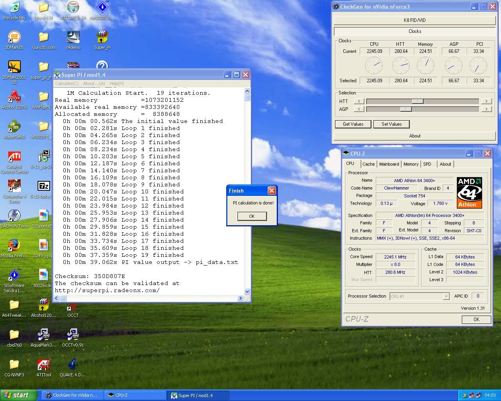
Task: Open the CG-NWNF3 folder
Action: click(14, 368)
